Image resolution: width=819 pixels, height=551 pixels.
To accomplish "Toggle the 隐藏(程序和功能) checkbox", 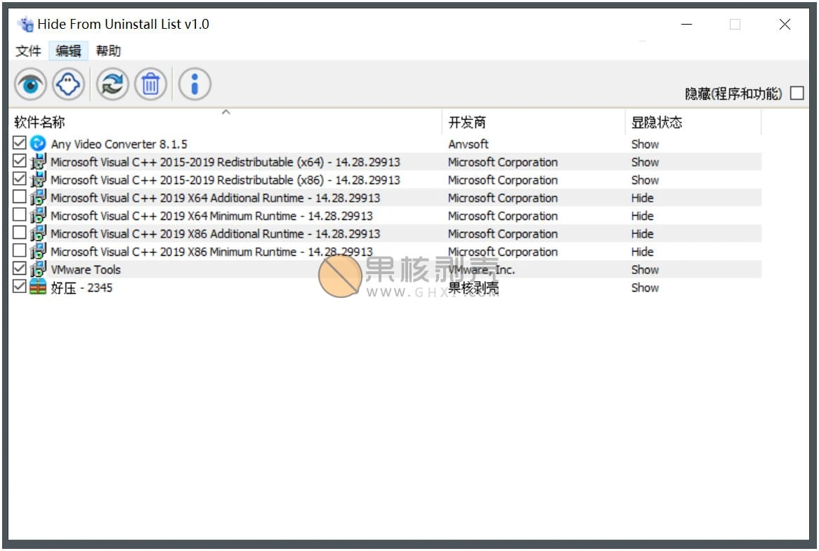I will click(x=797, y=93).
